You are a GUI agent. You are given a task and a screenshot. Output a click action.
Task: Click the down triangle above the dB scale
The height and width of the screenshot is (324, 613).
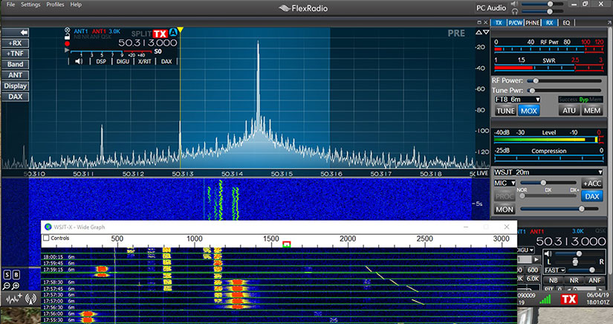486,33
